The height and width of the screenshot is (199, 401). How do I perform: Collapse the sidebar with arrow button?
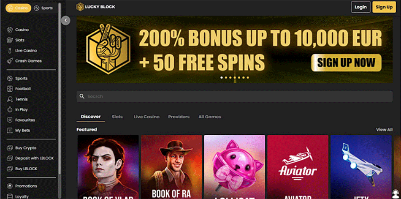pos(66,20)
